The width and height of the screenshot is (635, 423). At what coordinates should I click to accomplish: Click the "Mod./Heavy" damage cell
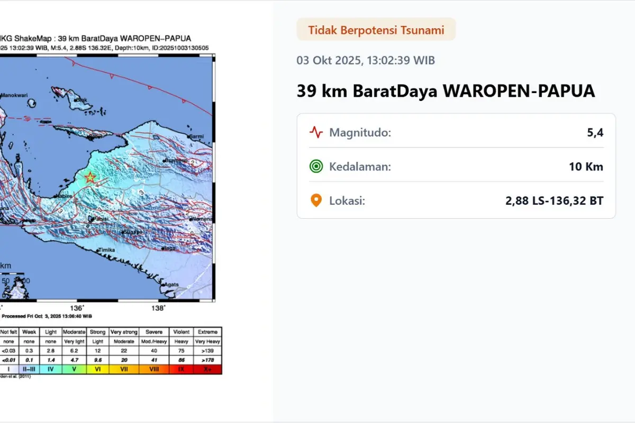coord(154,342)
